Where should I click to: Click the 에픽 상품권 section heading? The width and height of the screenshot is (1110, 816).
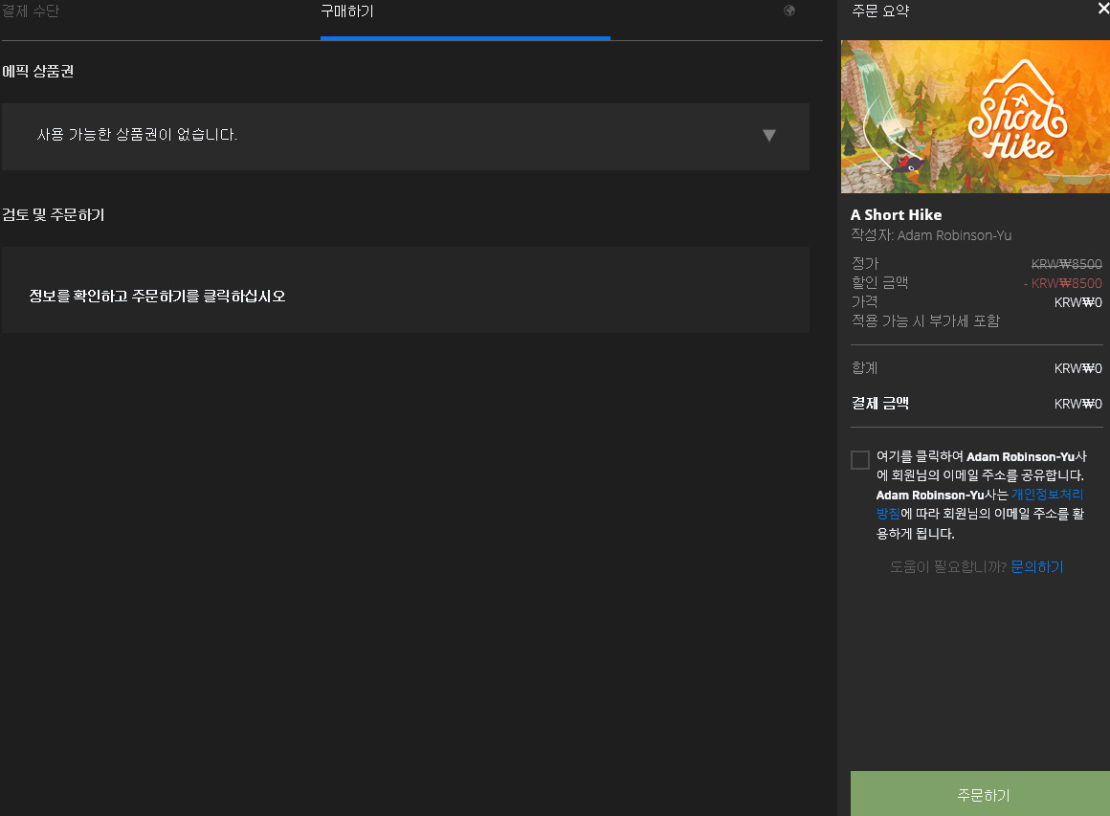pyautogui.click(x=38, y=72)
